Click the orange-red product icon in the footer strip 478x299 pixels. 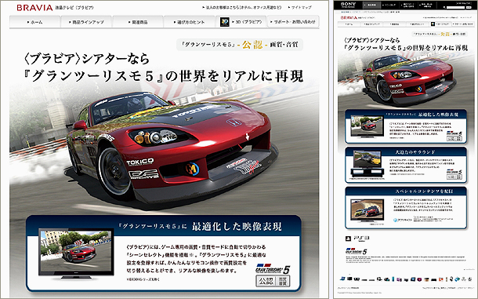click(440, 279)
